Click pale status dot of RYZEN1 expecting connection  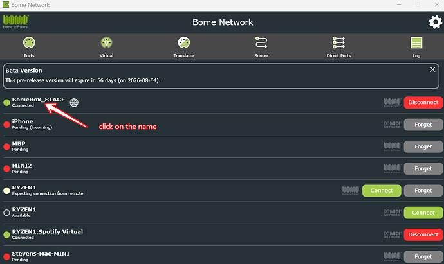6,191
